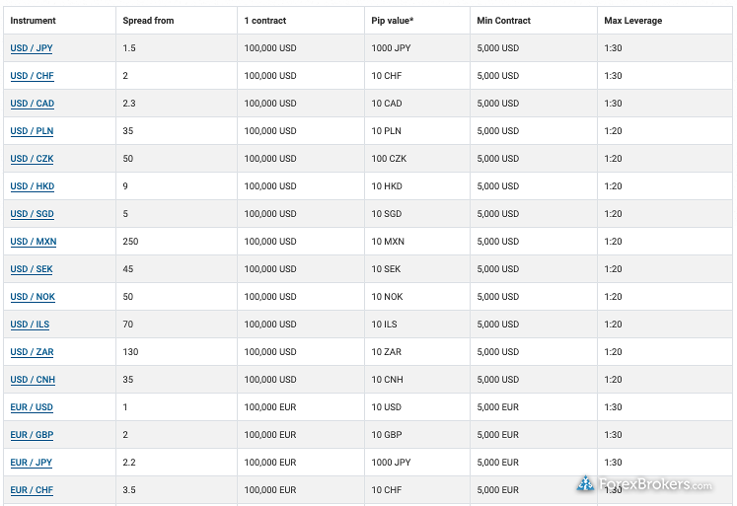
Task: Open the USD / ZAR instrument link
Action: click(x=32, y=352)
